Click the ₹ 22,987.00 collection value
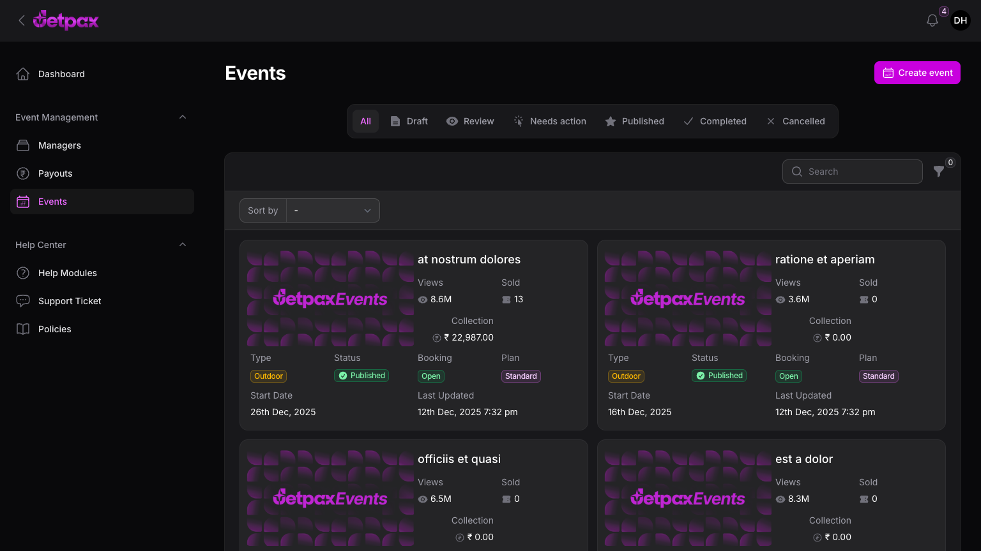981x551 pixels. pyautogui.click(x=469, y=337)
